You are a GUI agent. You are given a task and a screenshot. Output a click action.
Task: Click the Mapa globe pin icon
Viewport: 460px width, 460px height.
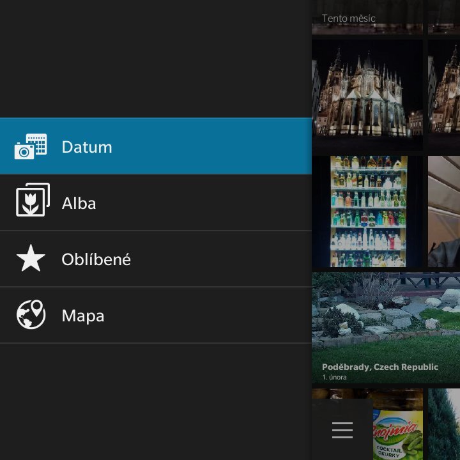tap(31, 315)
